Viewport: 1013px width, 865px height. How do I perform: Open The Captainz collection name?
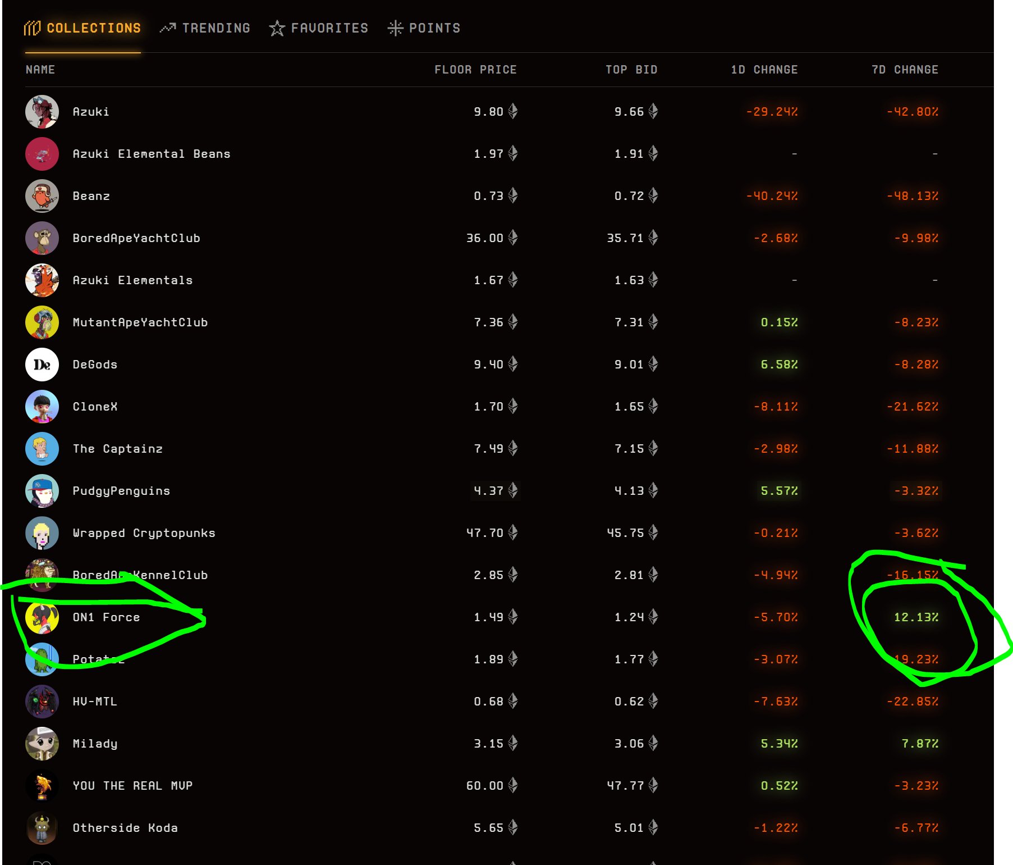117,449
